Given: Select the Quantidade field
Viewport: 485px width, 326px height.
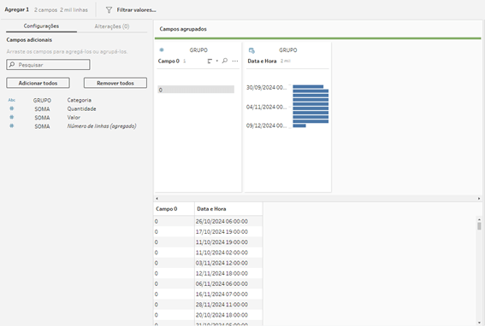Looking at the screenshot, I should tap(81, 109).
